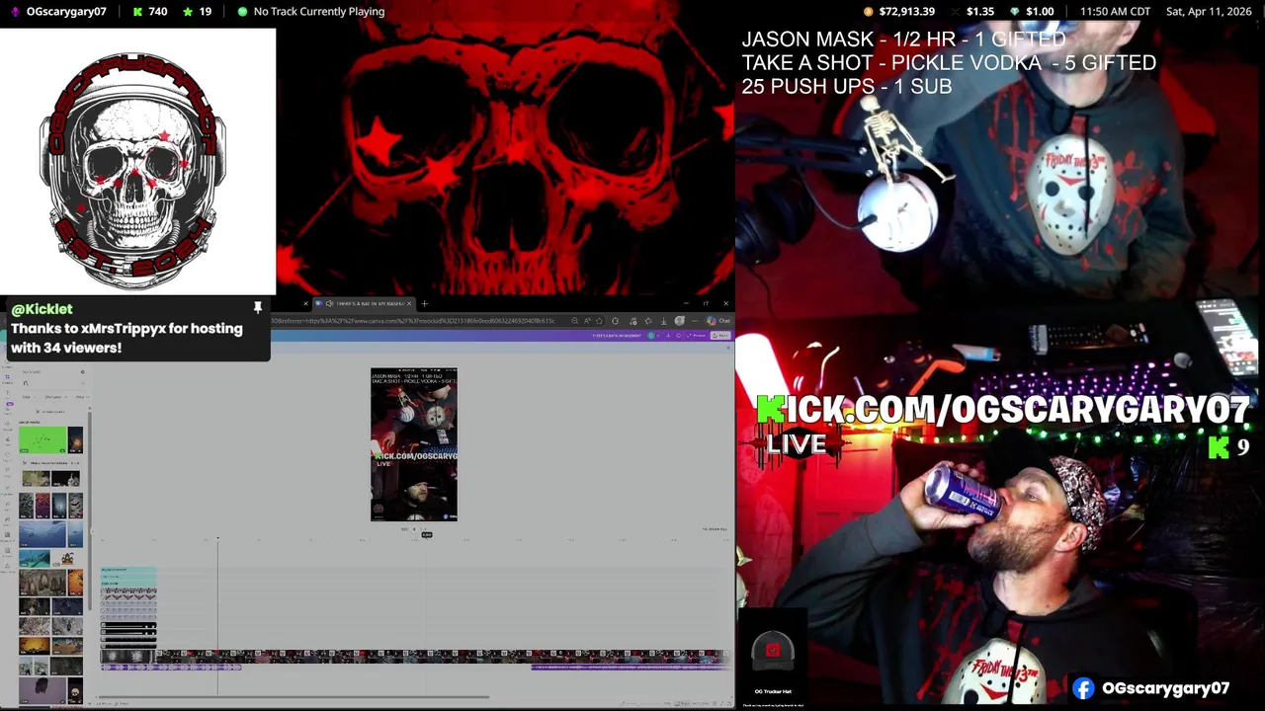This screenshot has width=1265, height=711.
Task: Select the orange sunset thumbnail
Action: (x=35, y=646)
